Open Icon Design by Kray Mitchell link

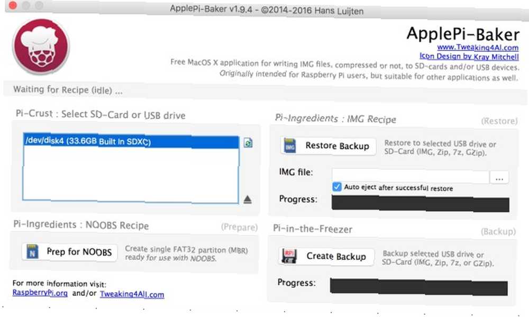point(469,57)
